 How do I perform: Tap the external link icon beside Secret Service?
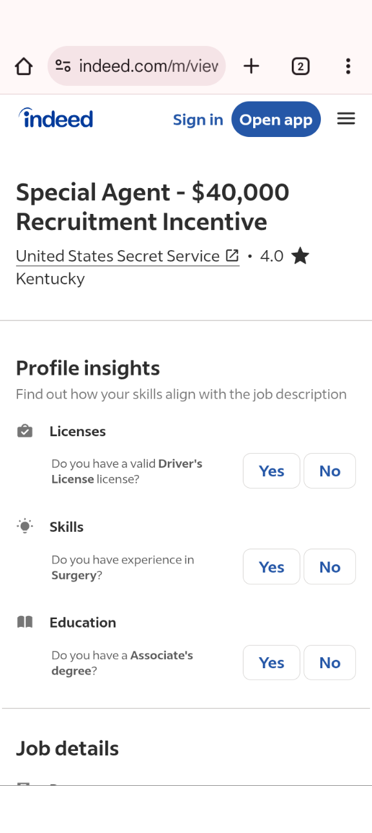(232, 256)
